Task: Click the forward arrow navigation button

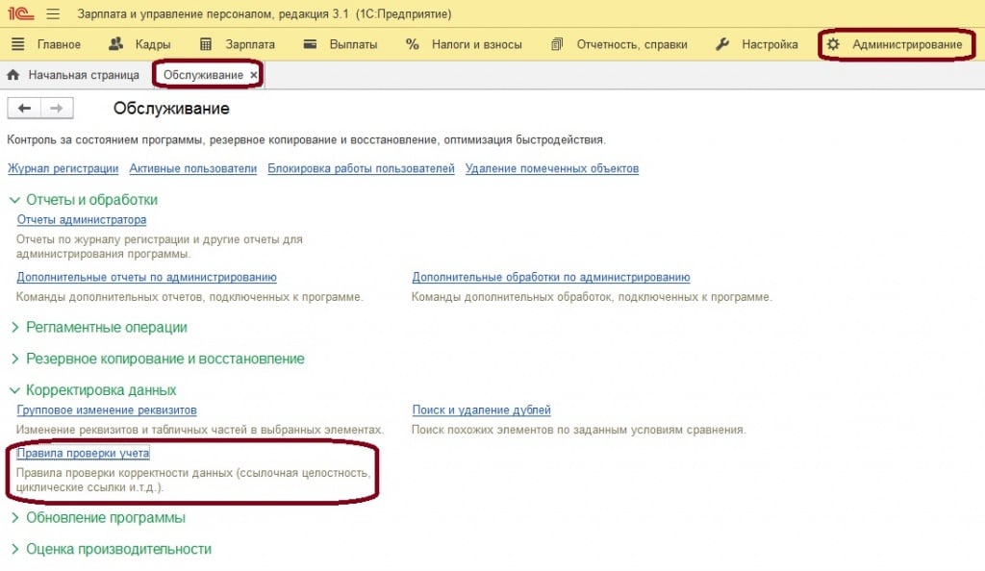Action: (x=56, y=109)
